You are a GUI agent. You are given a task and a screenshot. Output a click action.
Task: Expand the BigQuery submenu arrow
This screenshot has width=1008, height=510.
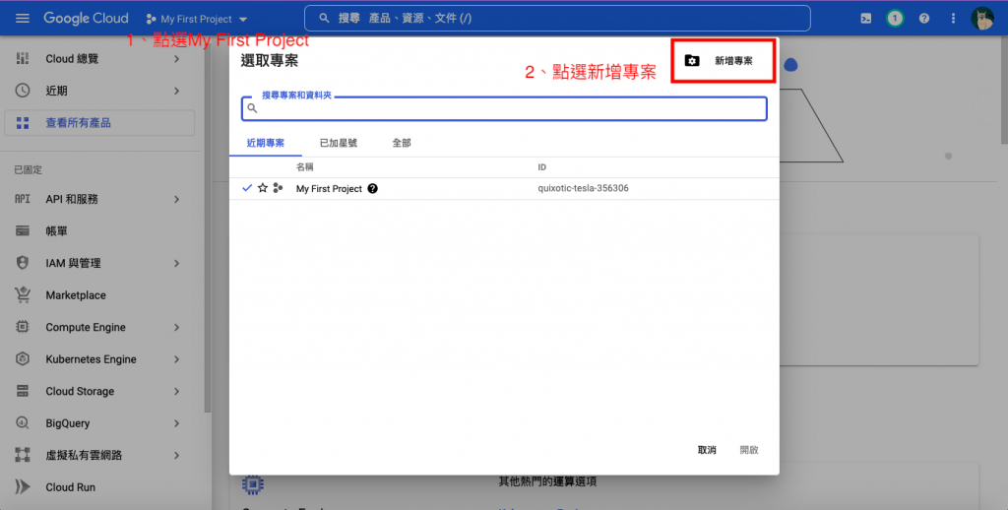(176, 423)
